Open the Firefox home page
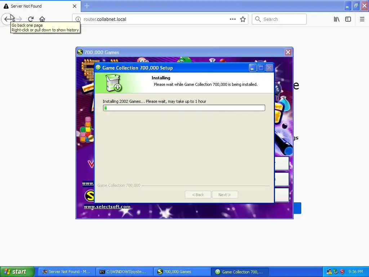Viewport: 369px width, 277px height. coord(42,19)
